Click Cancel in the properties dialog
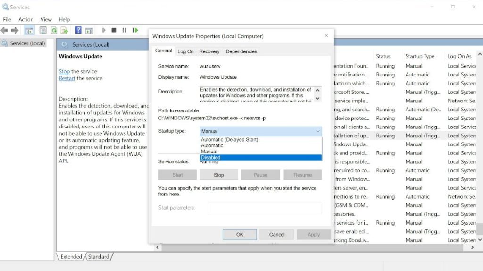 coord(276,235)
